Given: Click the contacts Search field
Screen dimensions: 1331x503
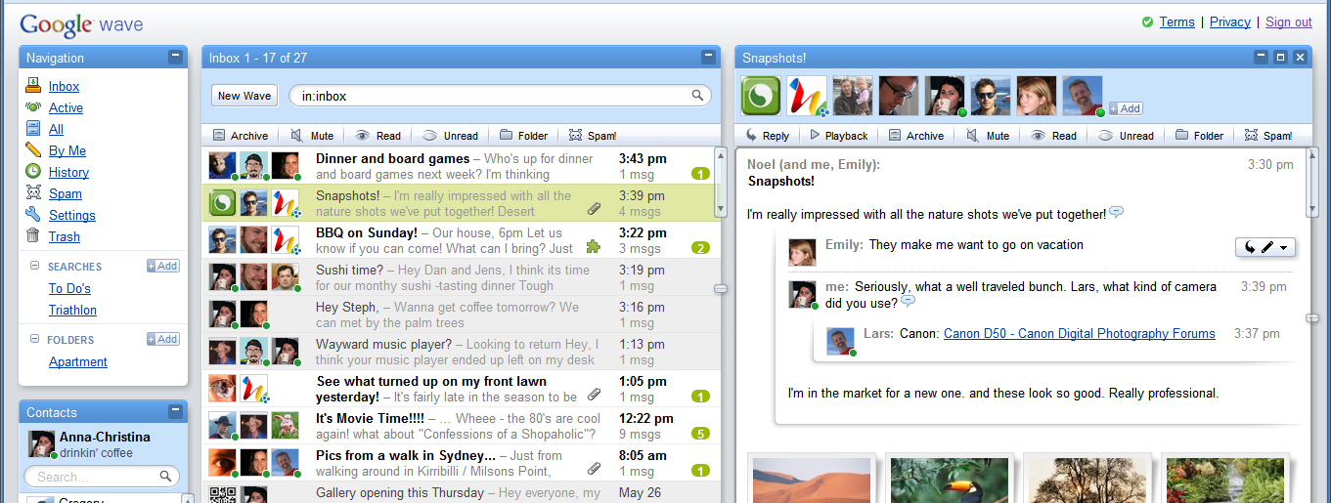Looking at the screenshot, I should point(102,477).
